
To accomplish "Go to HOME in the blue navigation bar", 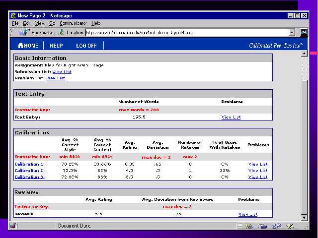I will click(28, 45).
